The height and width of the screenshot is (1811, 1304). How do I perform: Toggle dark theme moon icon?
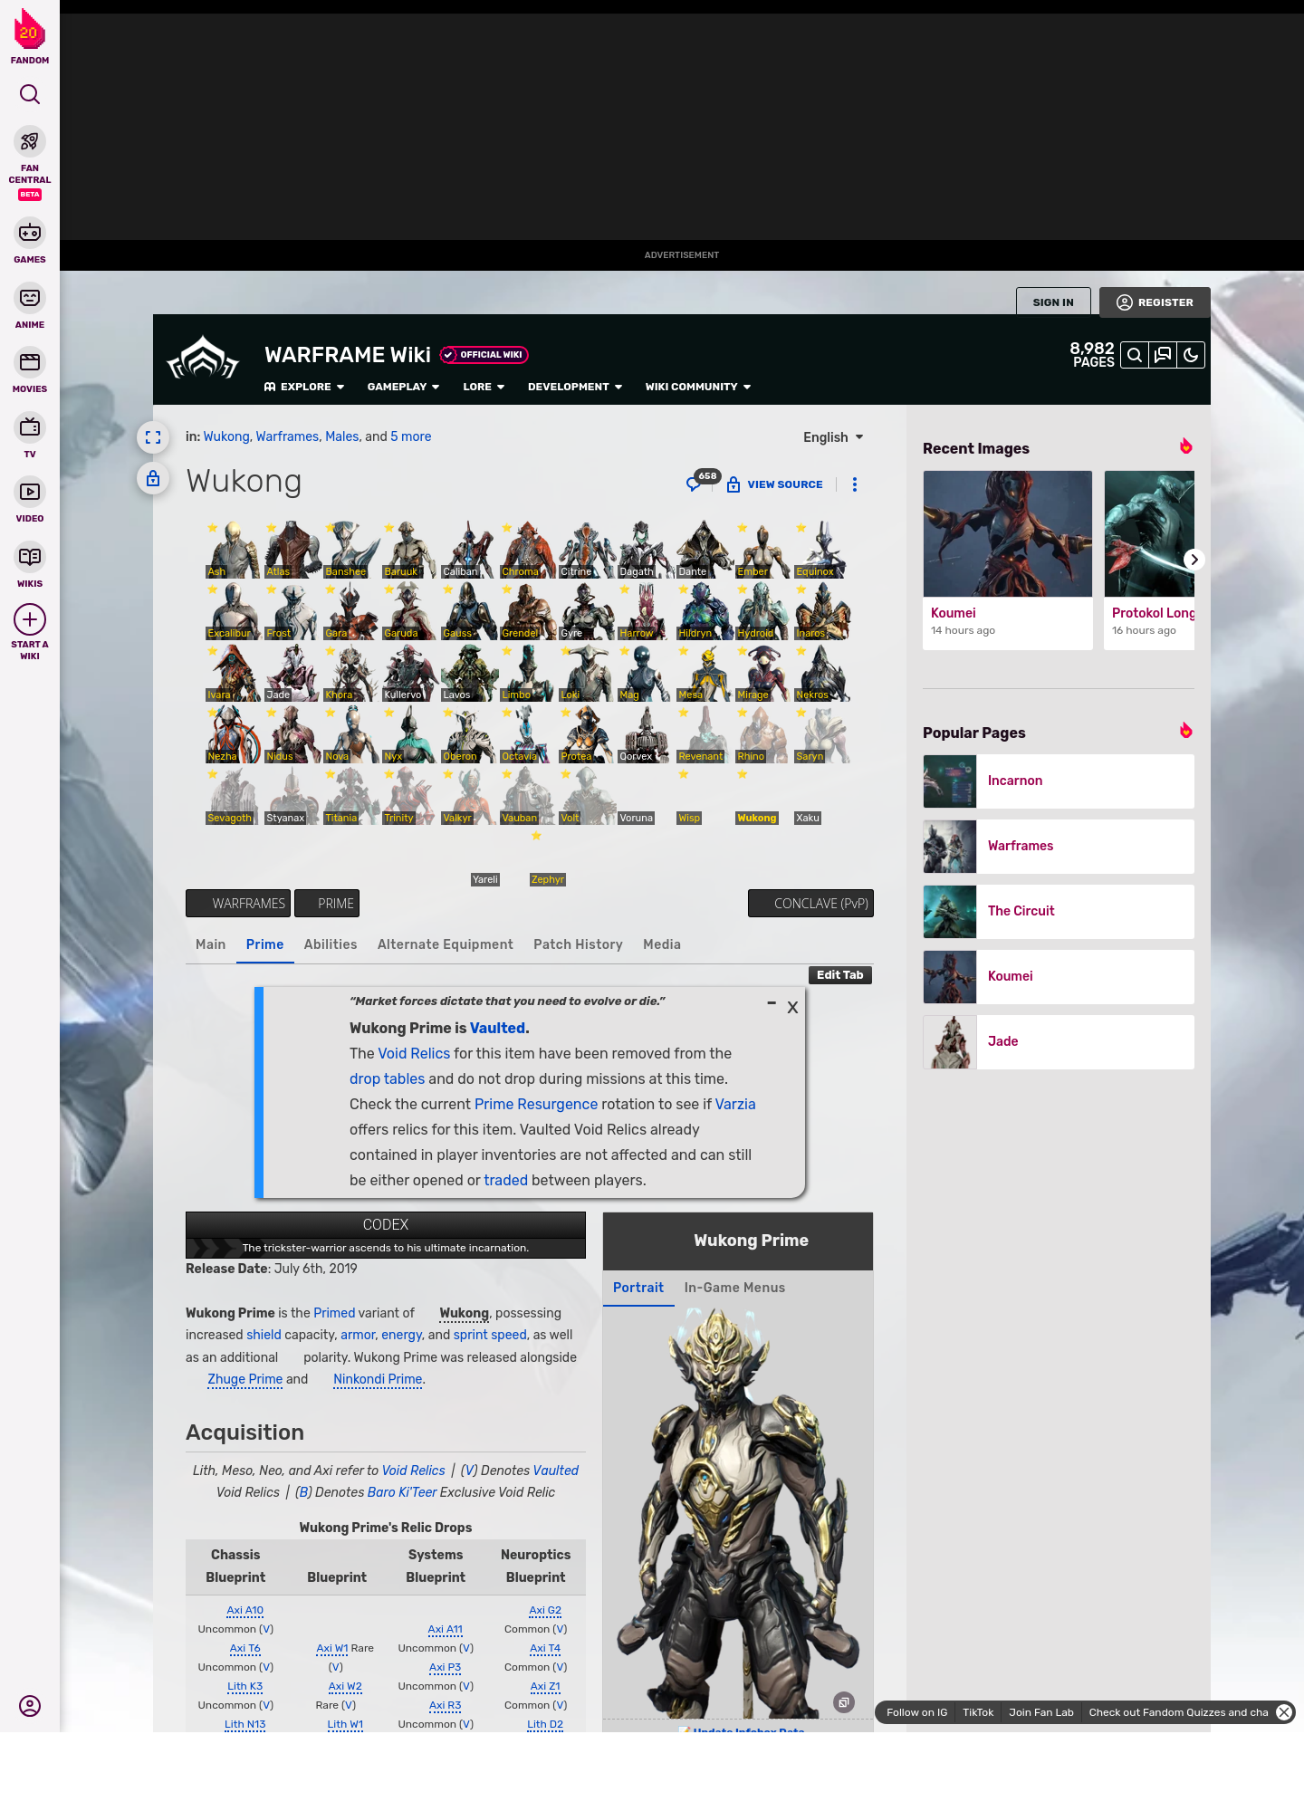pos(1191,355)
